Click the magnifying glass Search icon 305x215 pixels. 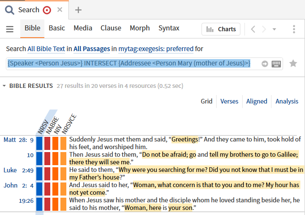click(x=10, y=10)
